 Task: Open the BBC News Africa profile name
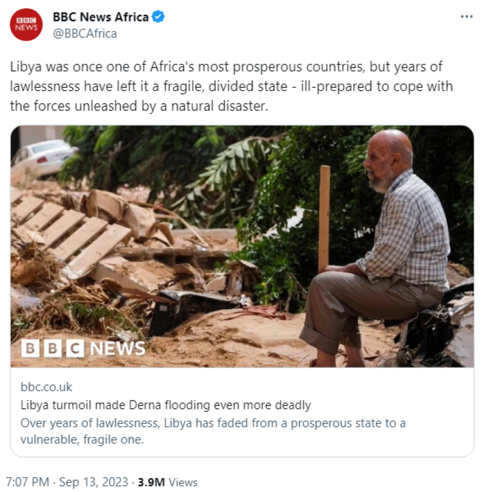(101, 17)
